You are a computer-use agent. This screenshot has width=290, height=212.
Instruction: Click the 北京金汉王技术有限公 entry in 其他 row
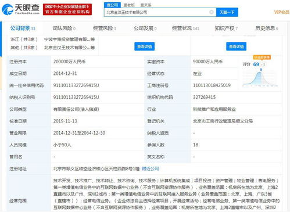[x=69, y=48]
